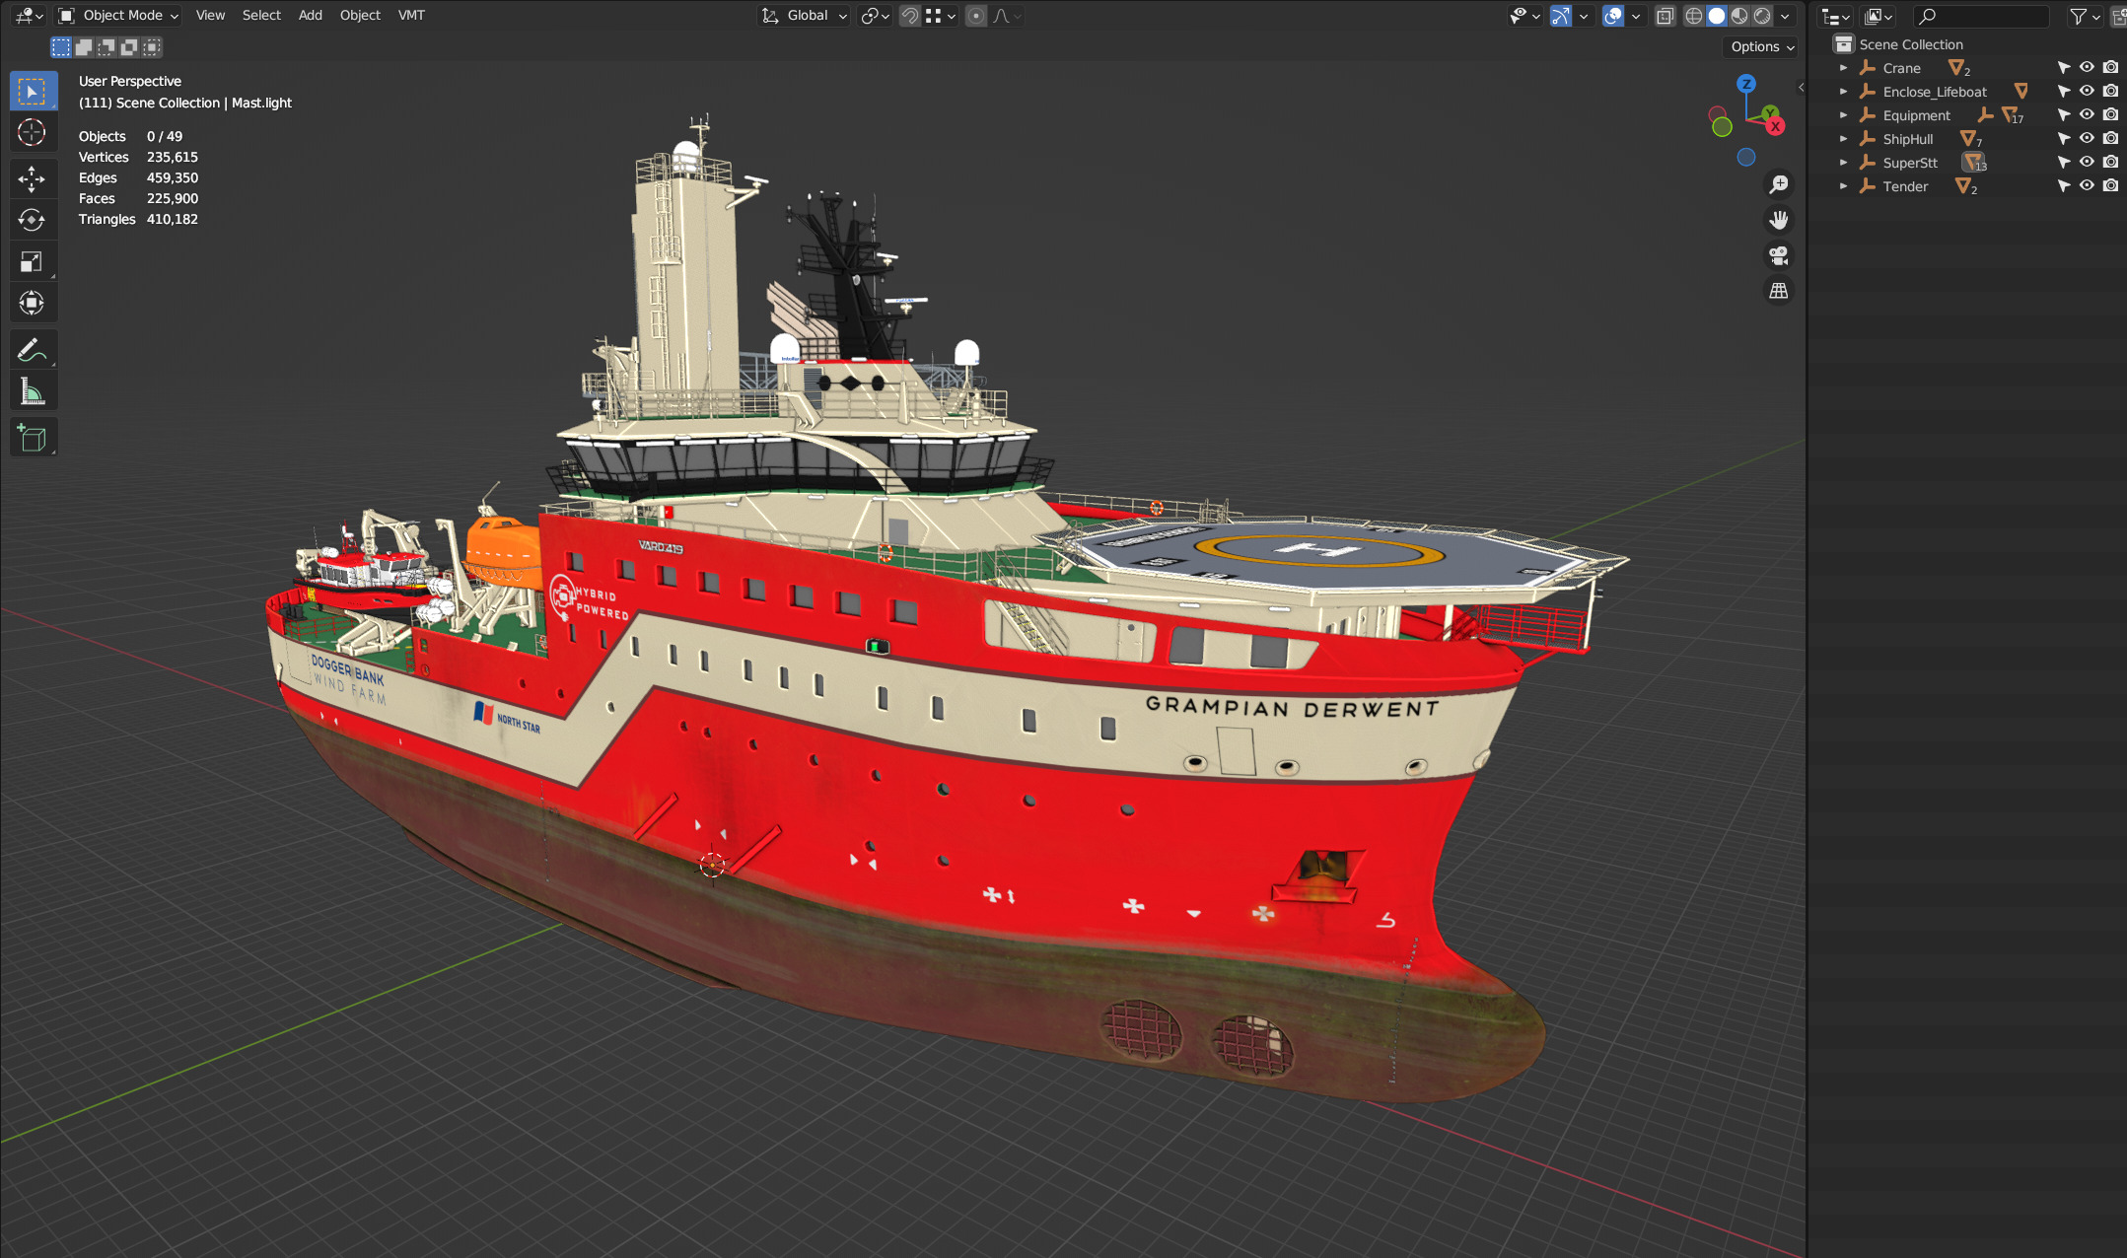Image resolution: width=2127 pixels, height=1258 pixels.
Task: Select the Equipment collection row
Action: coord(1967,115)
